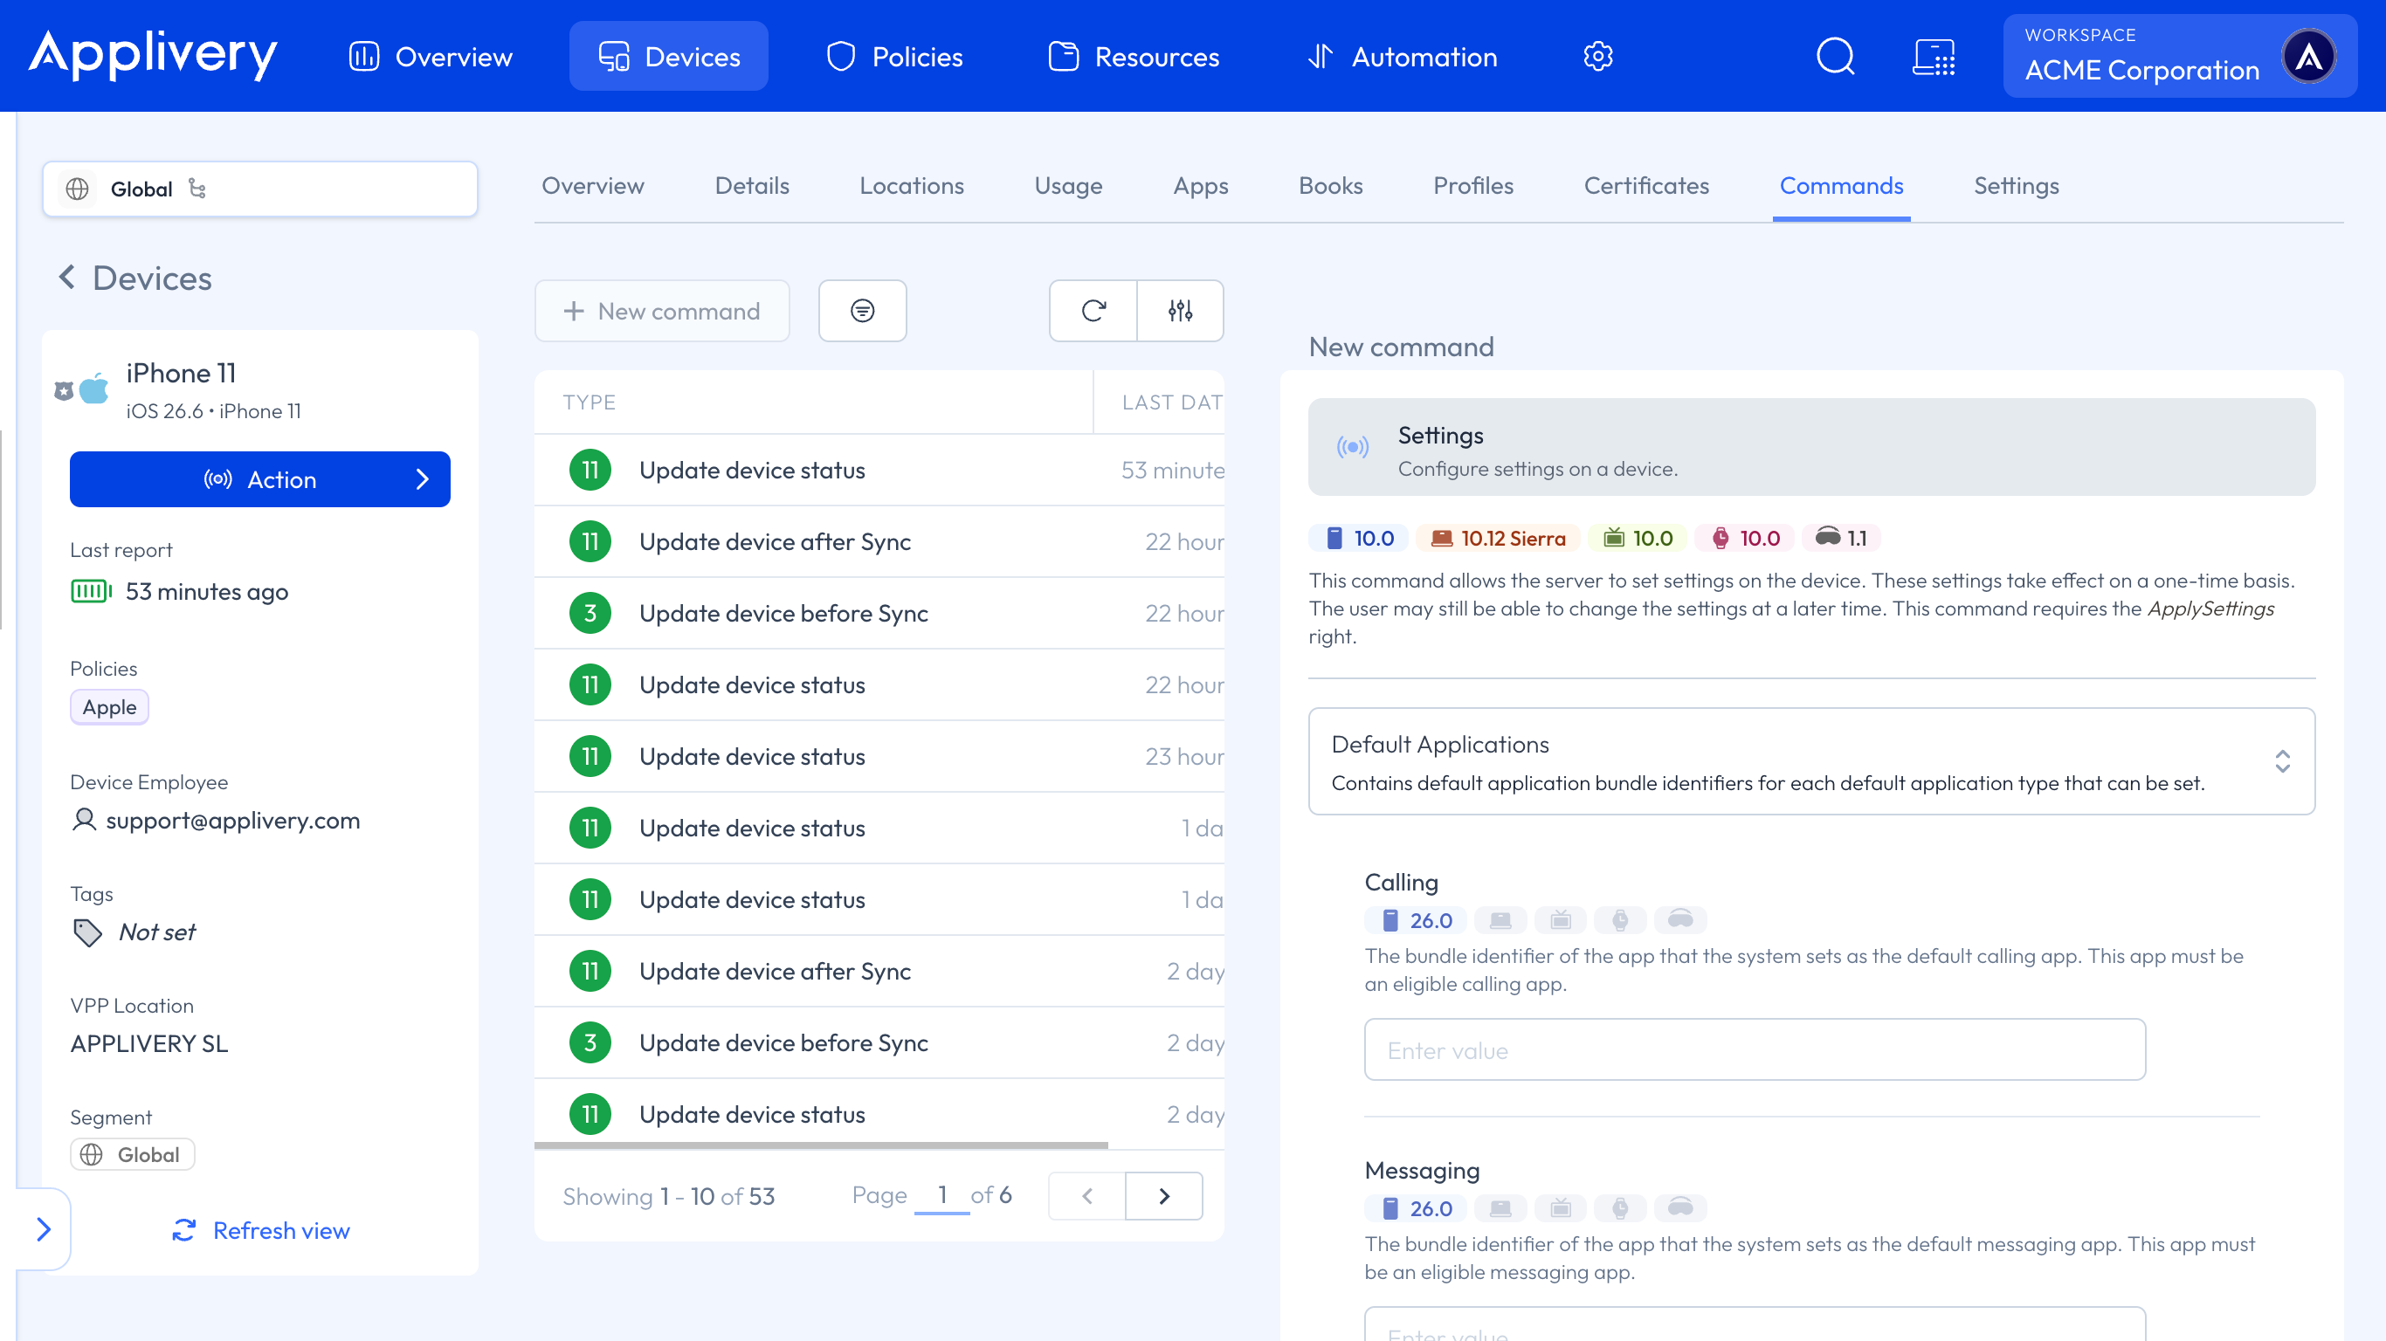Screen dimensions: 2386x1341
Task: Go to next page of commands
Action: [1164, 1195]
